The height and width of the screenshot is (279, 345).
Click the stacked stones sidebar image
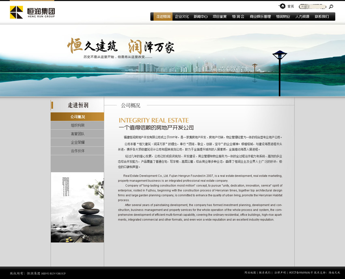pos(77,207)
